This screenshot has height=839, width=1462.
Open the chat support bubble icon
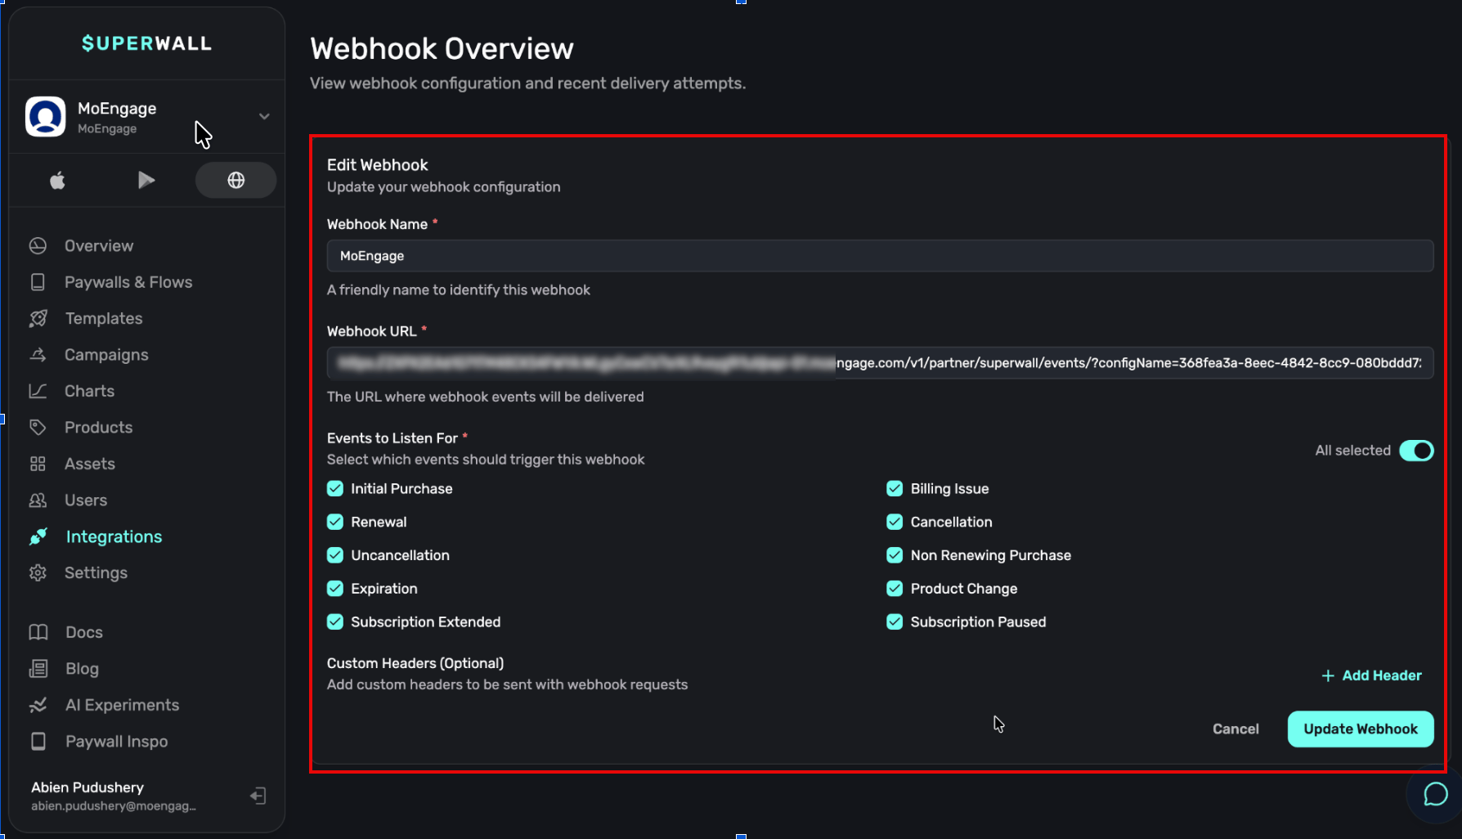pos(1436,794)
